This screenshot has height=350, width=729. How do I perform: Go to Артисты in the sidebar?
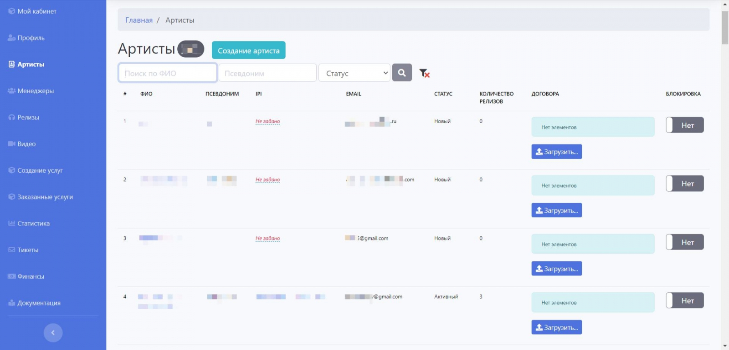(x=31, y=65)
